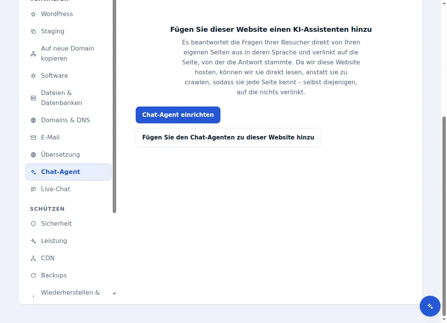Click the page scrollbar thumb at right edge

[444, 216]
